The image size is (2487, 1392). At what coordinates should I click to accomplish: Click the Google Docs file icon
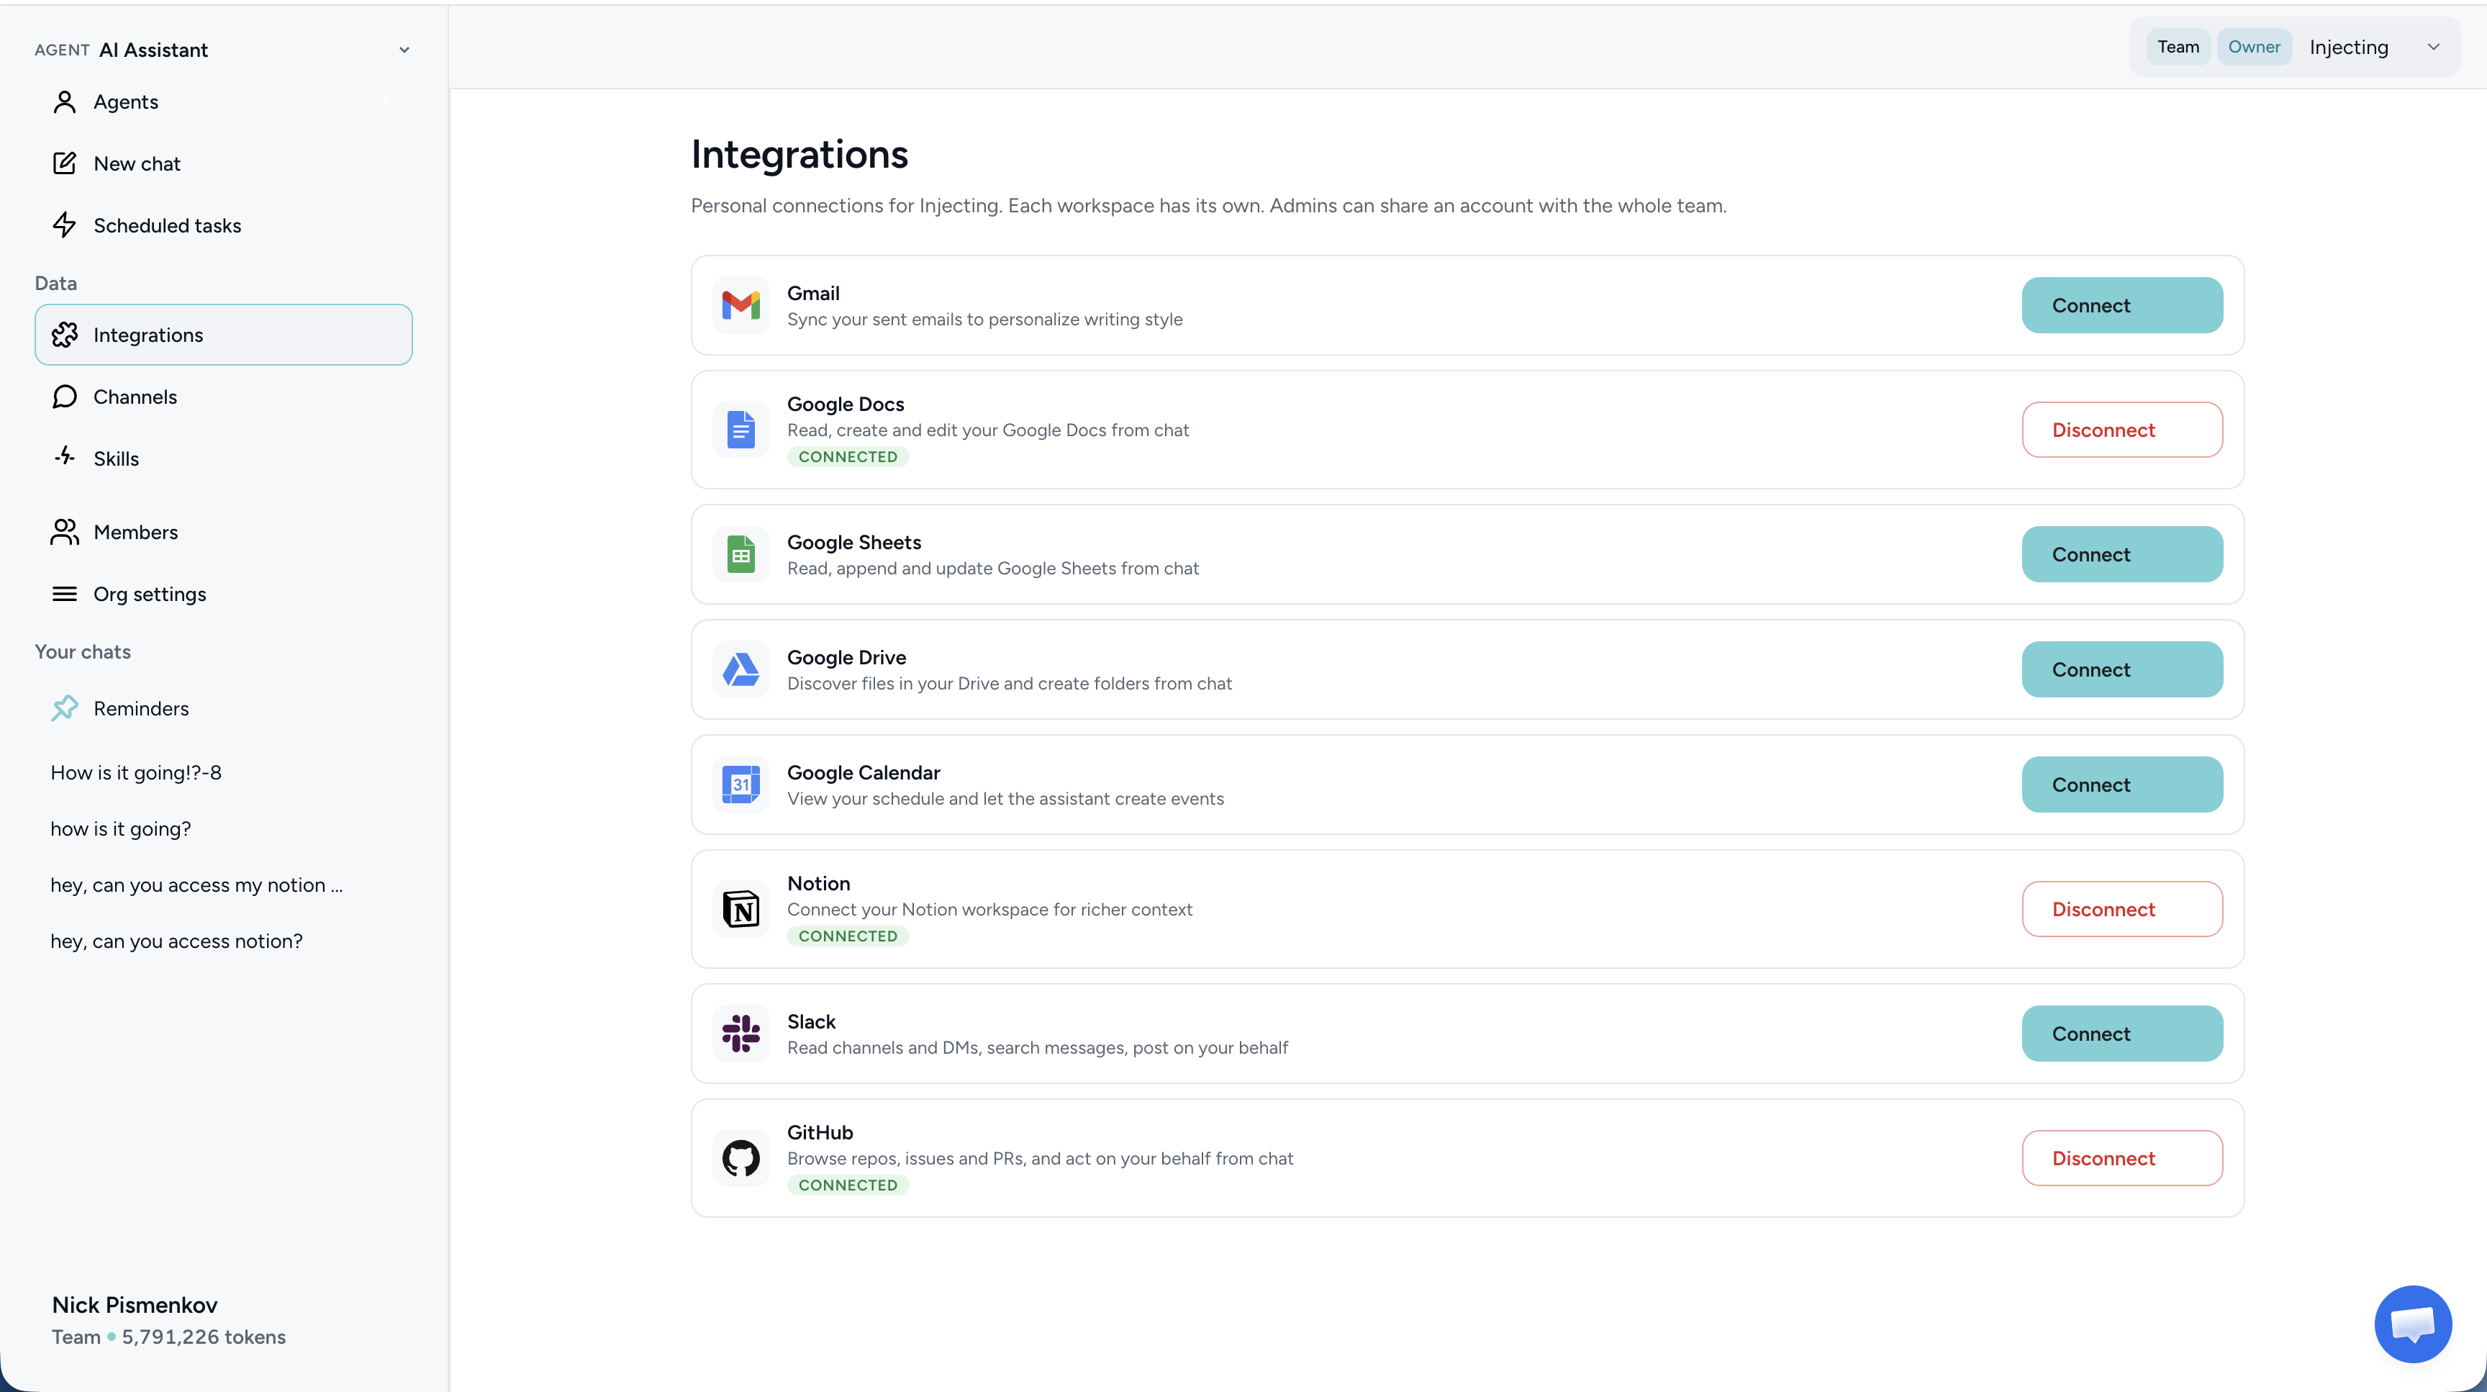click(x=740, y=430)
